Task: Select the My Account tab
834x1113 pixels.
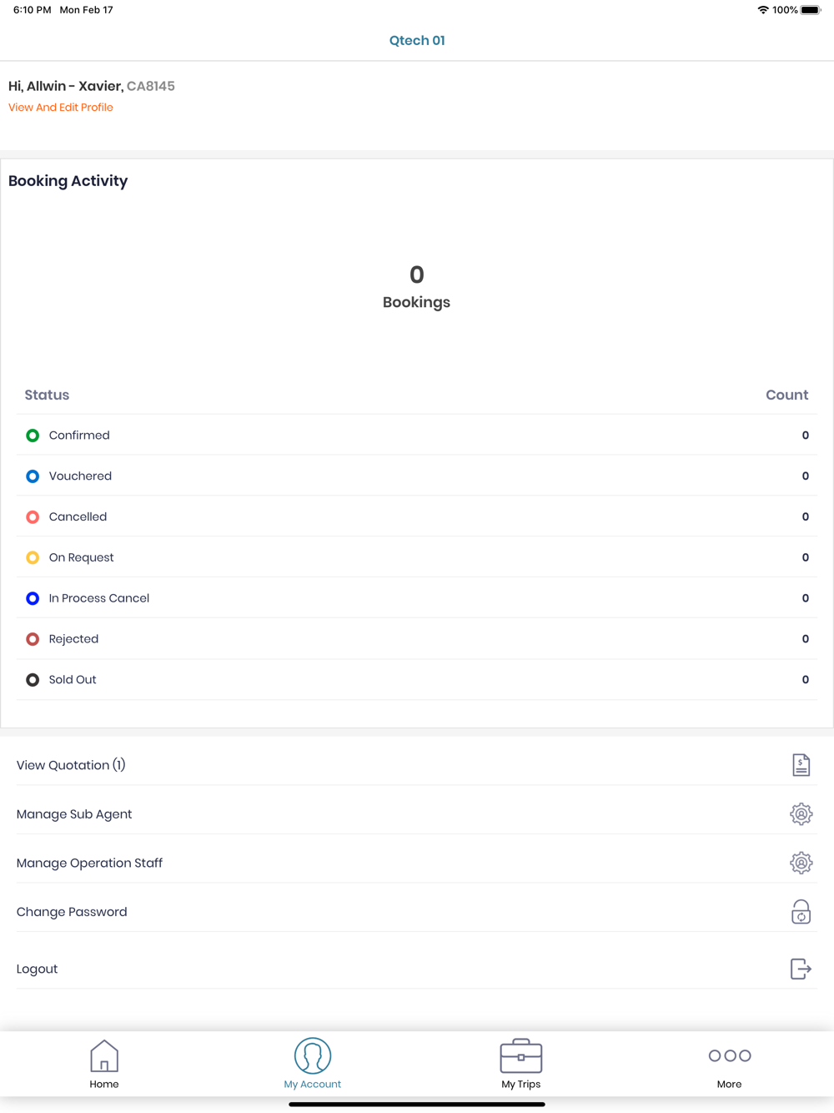Action: tap(313, 1065)
